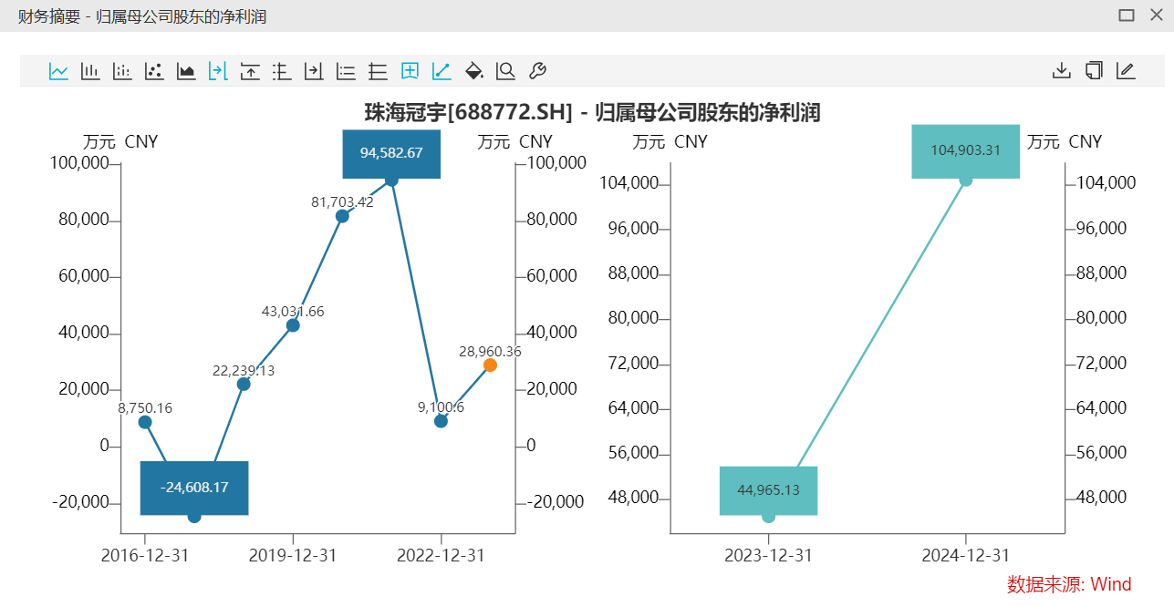Select the highlighted 44,965.13 data label
This screenshot has width=1174, height=607.
tap(768, 490)
